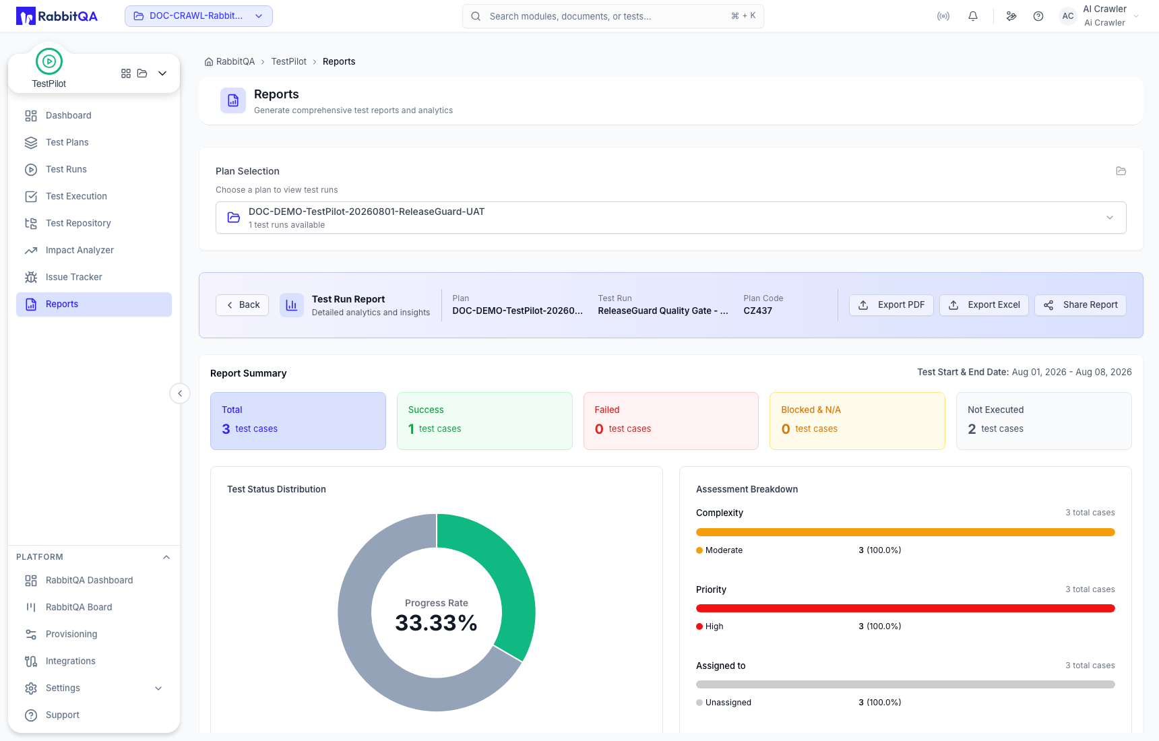Click the RabbitQA Board icon

[31, 608]
